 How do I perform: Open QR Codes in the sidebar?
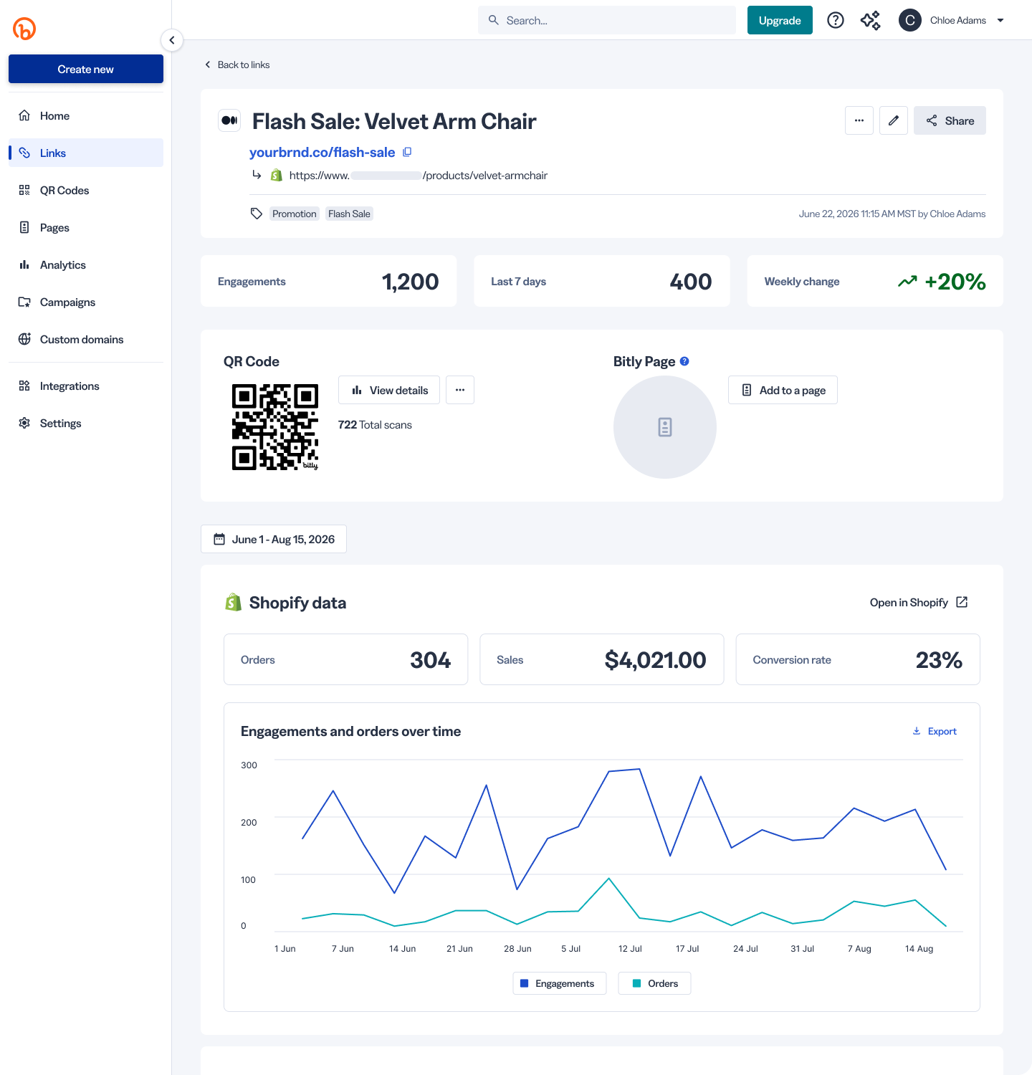[86, 190]
